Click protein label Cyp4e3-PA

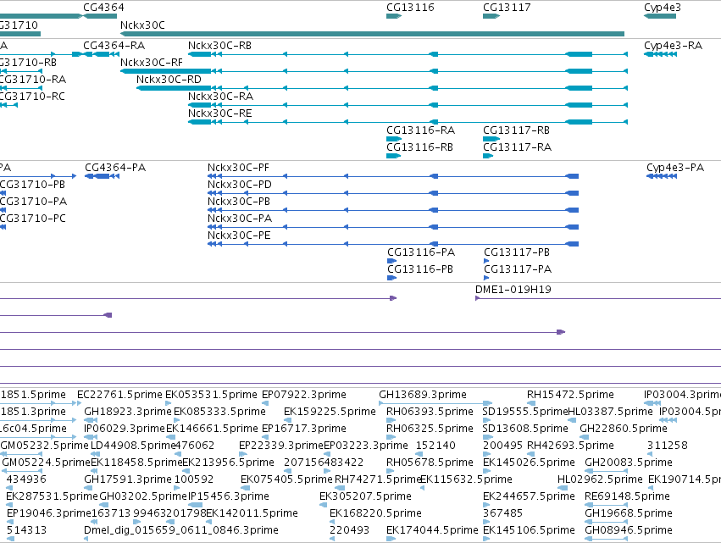coord(675,168)
